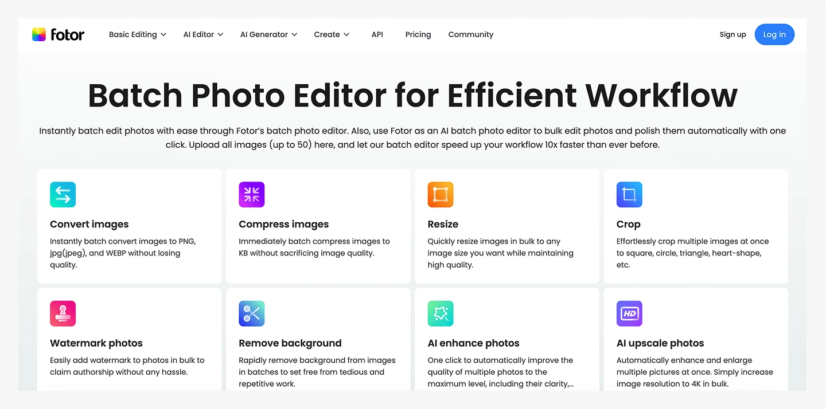
Task: Open the Pricing page
Action: coord(418,34)
